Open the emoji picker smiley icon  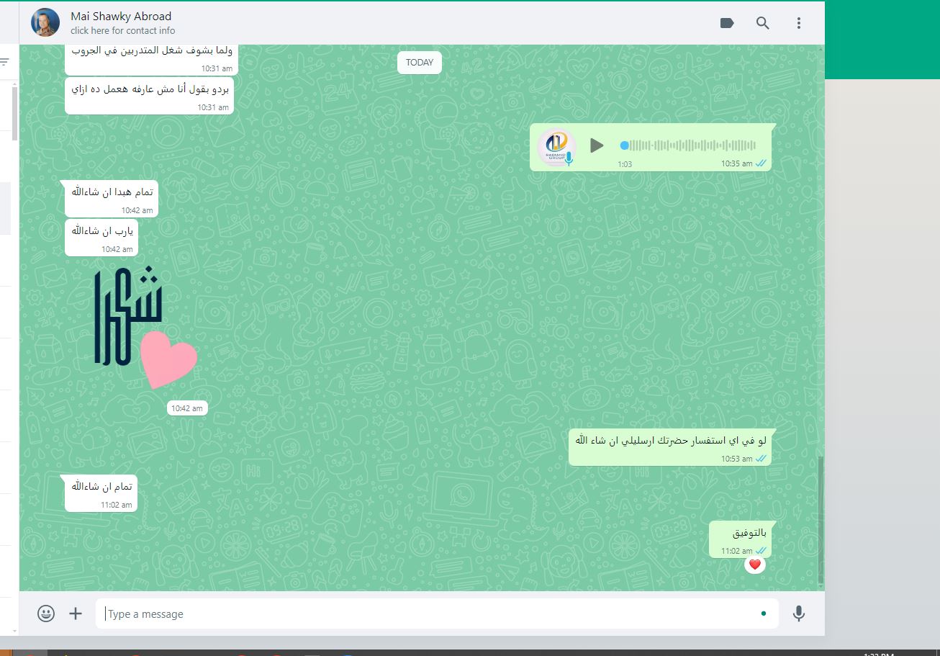click(x=46, y=614)
